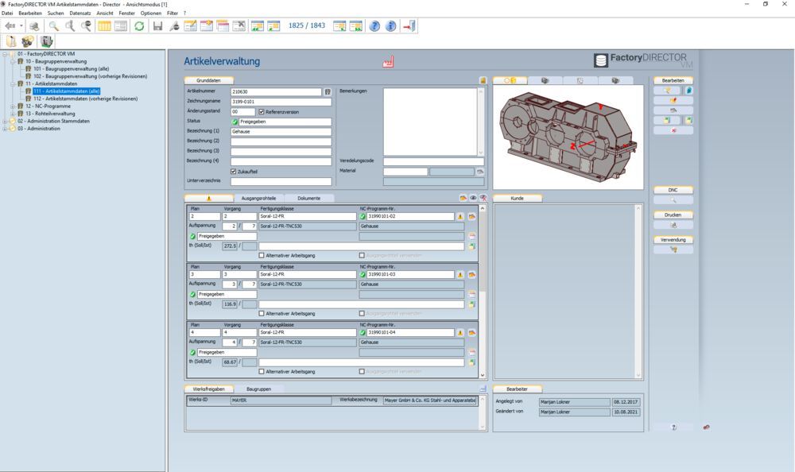The height and width of the screenshot is (472, 795).
Task: Click the new record toolbar icon
Action: (x=207, y=26)
